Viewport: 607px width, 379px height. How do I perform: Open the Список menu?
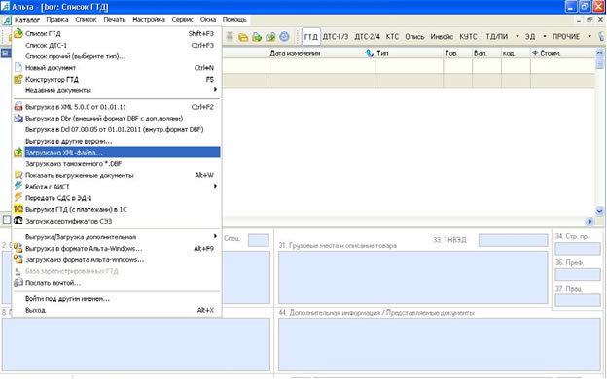(86, 20)
